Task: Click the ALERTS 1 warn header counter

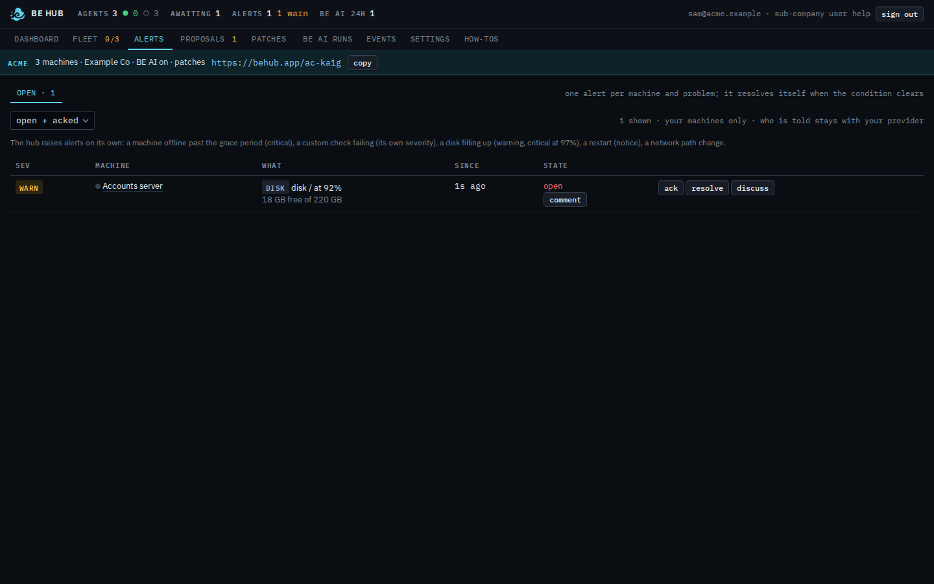Action: point(270,14)
